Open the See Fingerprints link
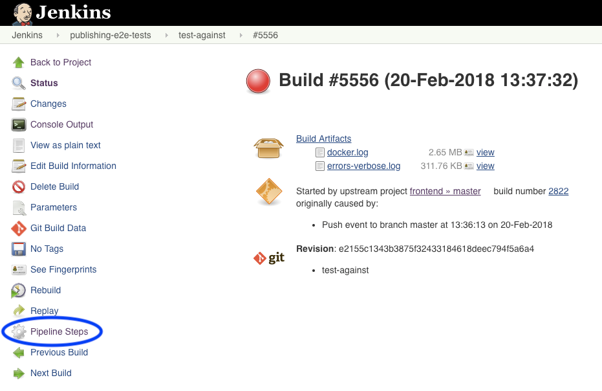602x391 pixels. pos(63,269)
